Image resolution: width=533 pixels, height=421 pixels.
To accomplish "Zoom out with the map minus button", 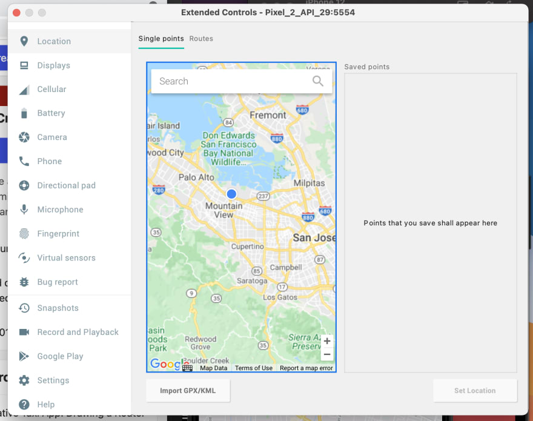I will [327, 354].
